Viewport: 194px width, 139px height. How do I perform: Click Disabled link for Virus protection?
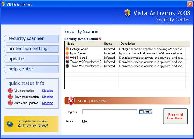pos(48,91)
